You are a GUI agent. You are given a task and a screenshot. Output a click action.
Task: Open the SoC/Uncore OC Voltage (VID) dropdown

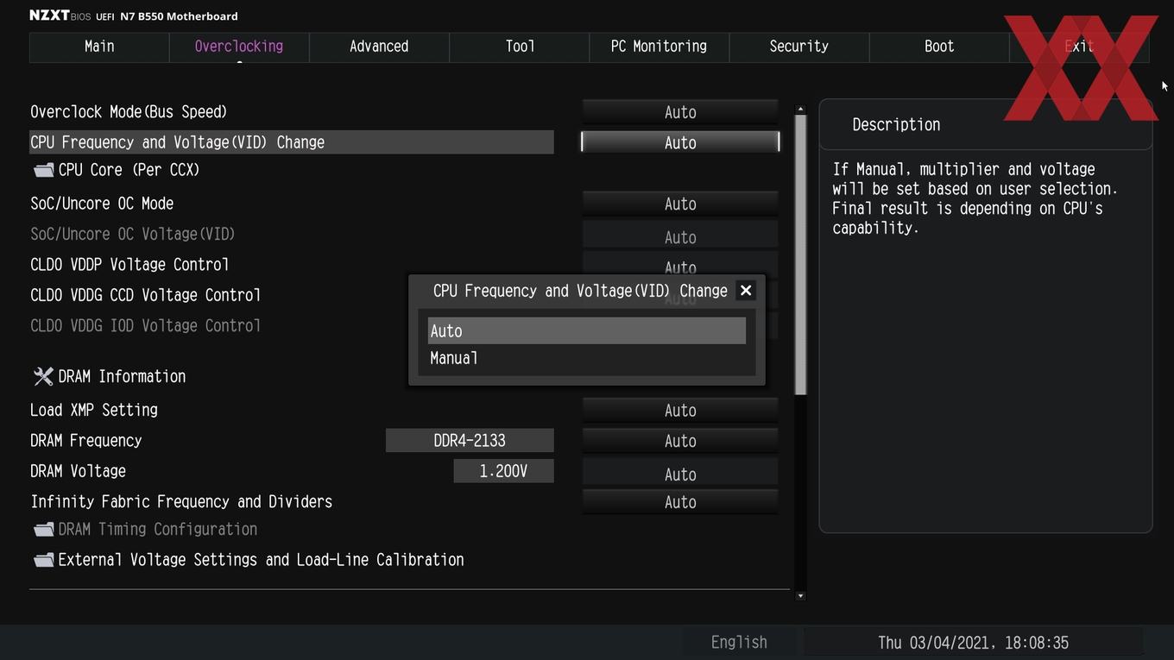[680, 237]
